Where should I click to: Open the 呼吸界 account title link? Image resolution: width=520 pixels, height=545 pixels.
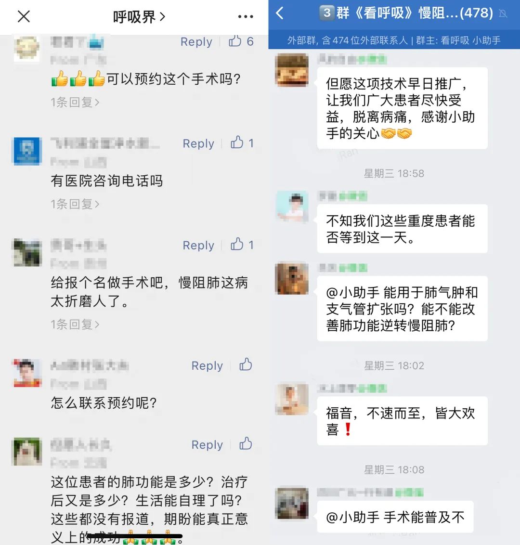(x=139, y=17)
